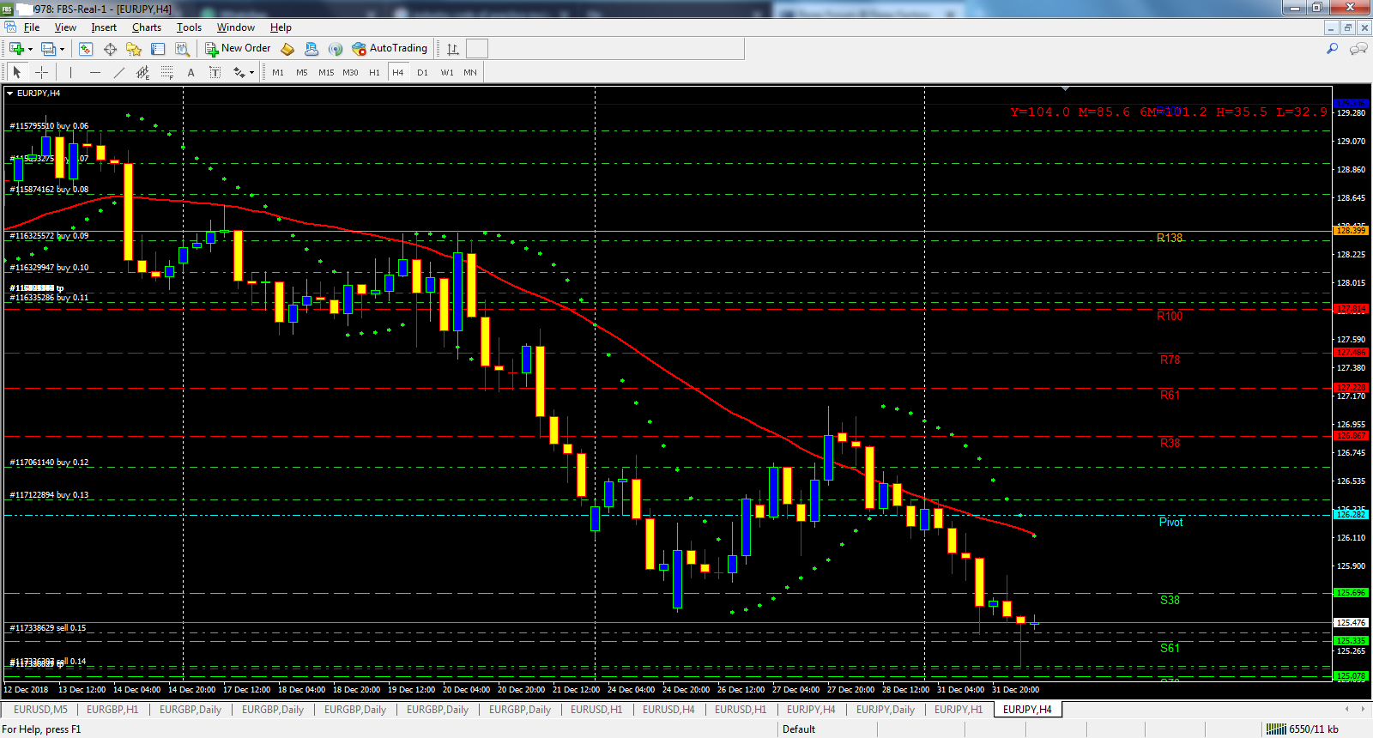The image size is (1373, 738).
Task: Open the Data Window crosshair icon
Action: pos(110,49)
